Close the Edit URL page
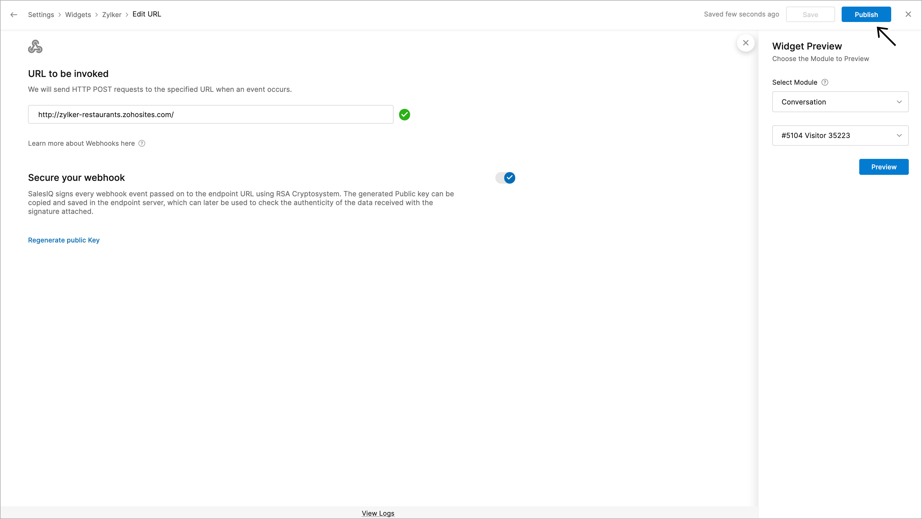This screenshot has height=519, width=922. tap(908, 14)
